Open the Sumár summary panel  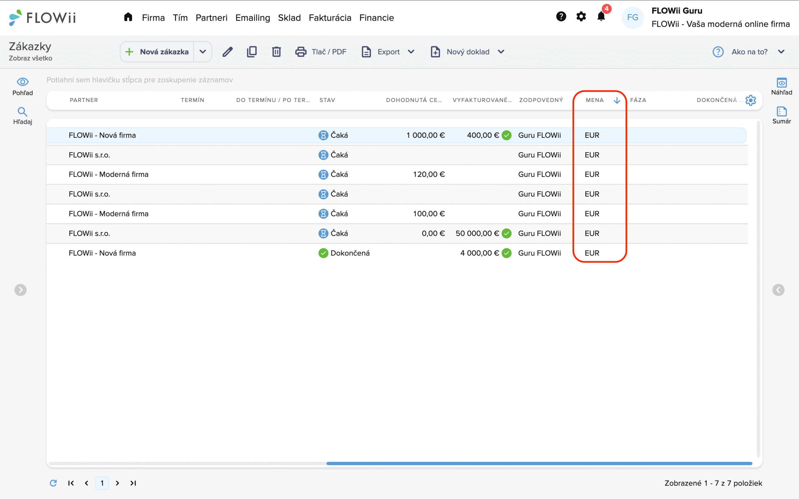click(782, 115)
